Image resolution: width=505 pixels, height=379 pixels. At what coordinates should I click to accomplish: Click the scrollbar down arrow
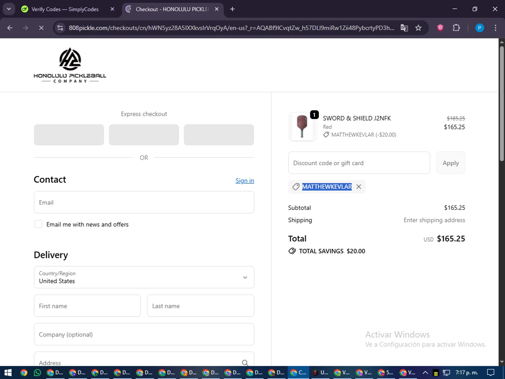(502, 362)
